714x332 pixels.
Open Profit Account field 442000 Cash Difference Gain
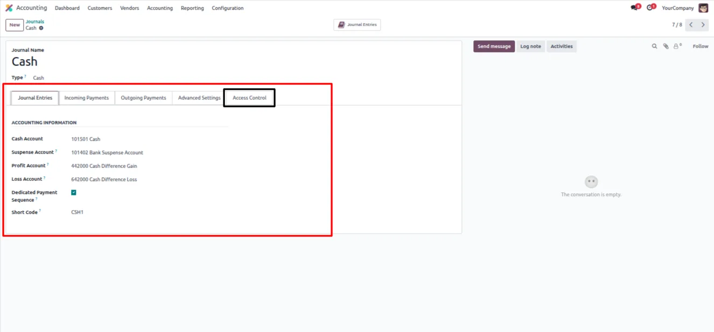(104, 166)
